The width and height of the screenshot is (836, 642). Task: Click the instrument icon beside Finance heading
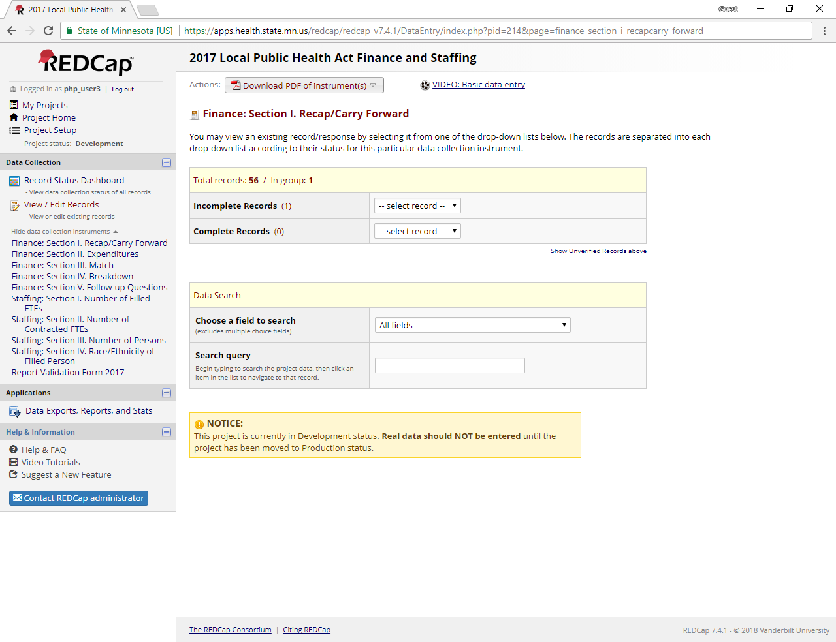click(x=194, y=115)
